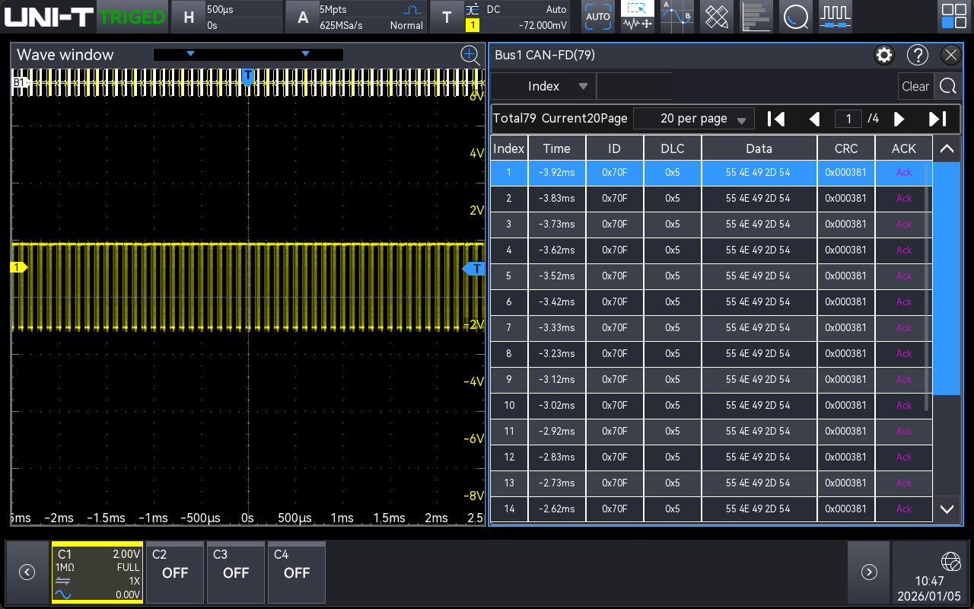Open the H horizontal timebase menu
The image size is (974, 609).
click(x=226, y=17)
